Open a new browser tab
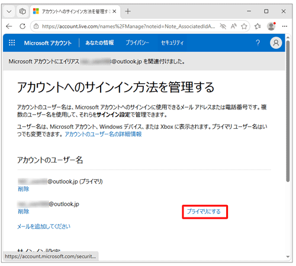Image resolution: width=296 pixels, height=266 pixels. (x=128, y=11)
